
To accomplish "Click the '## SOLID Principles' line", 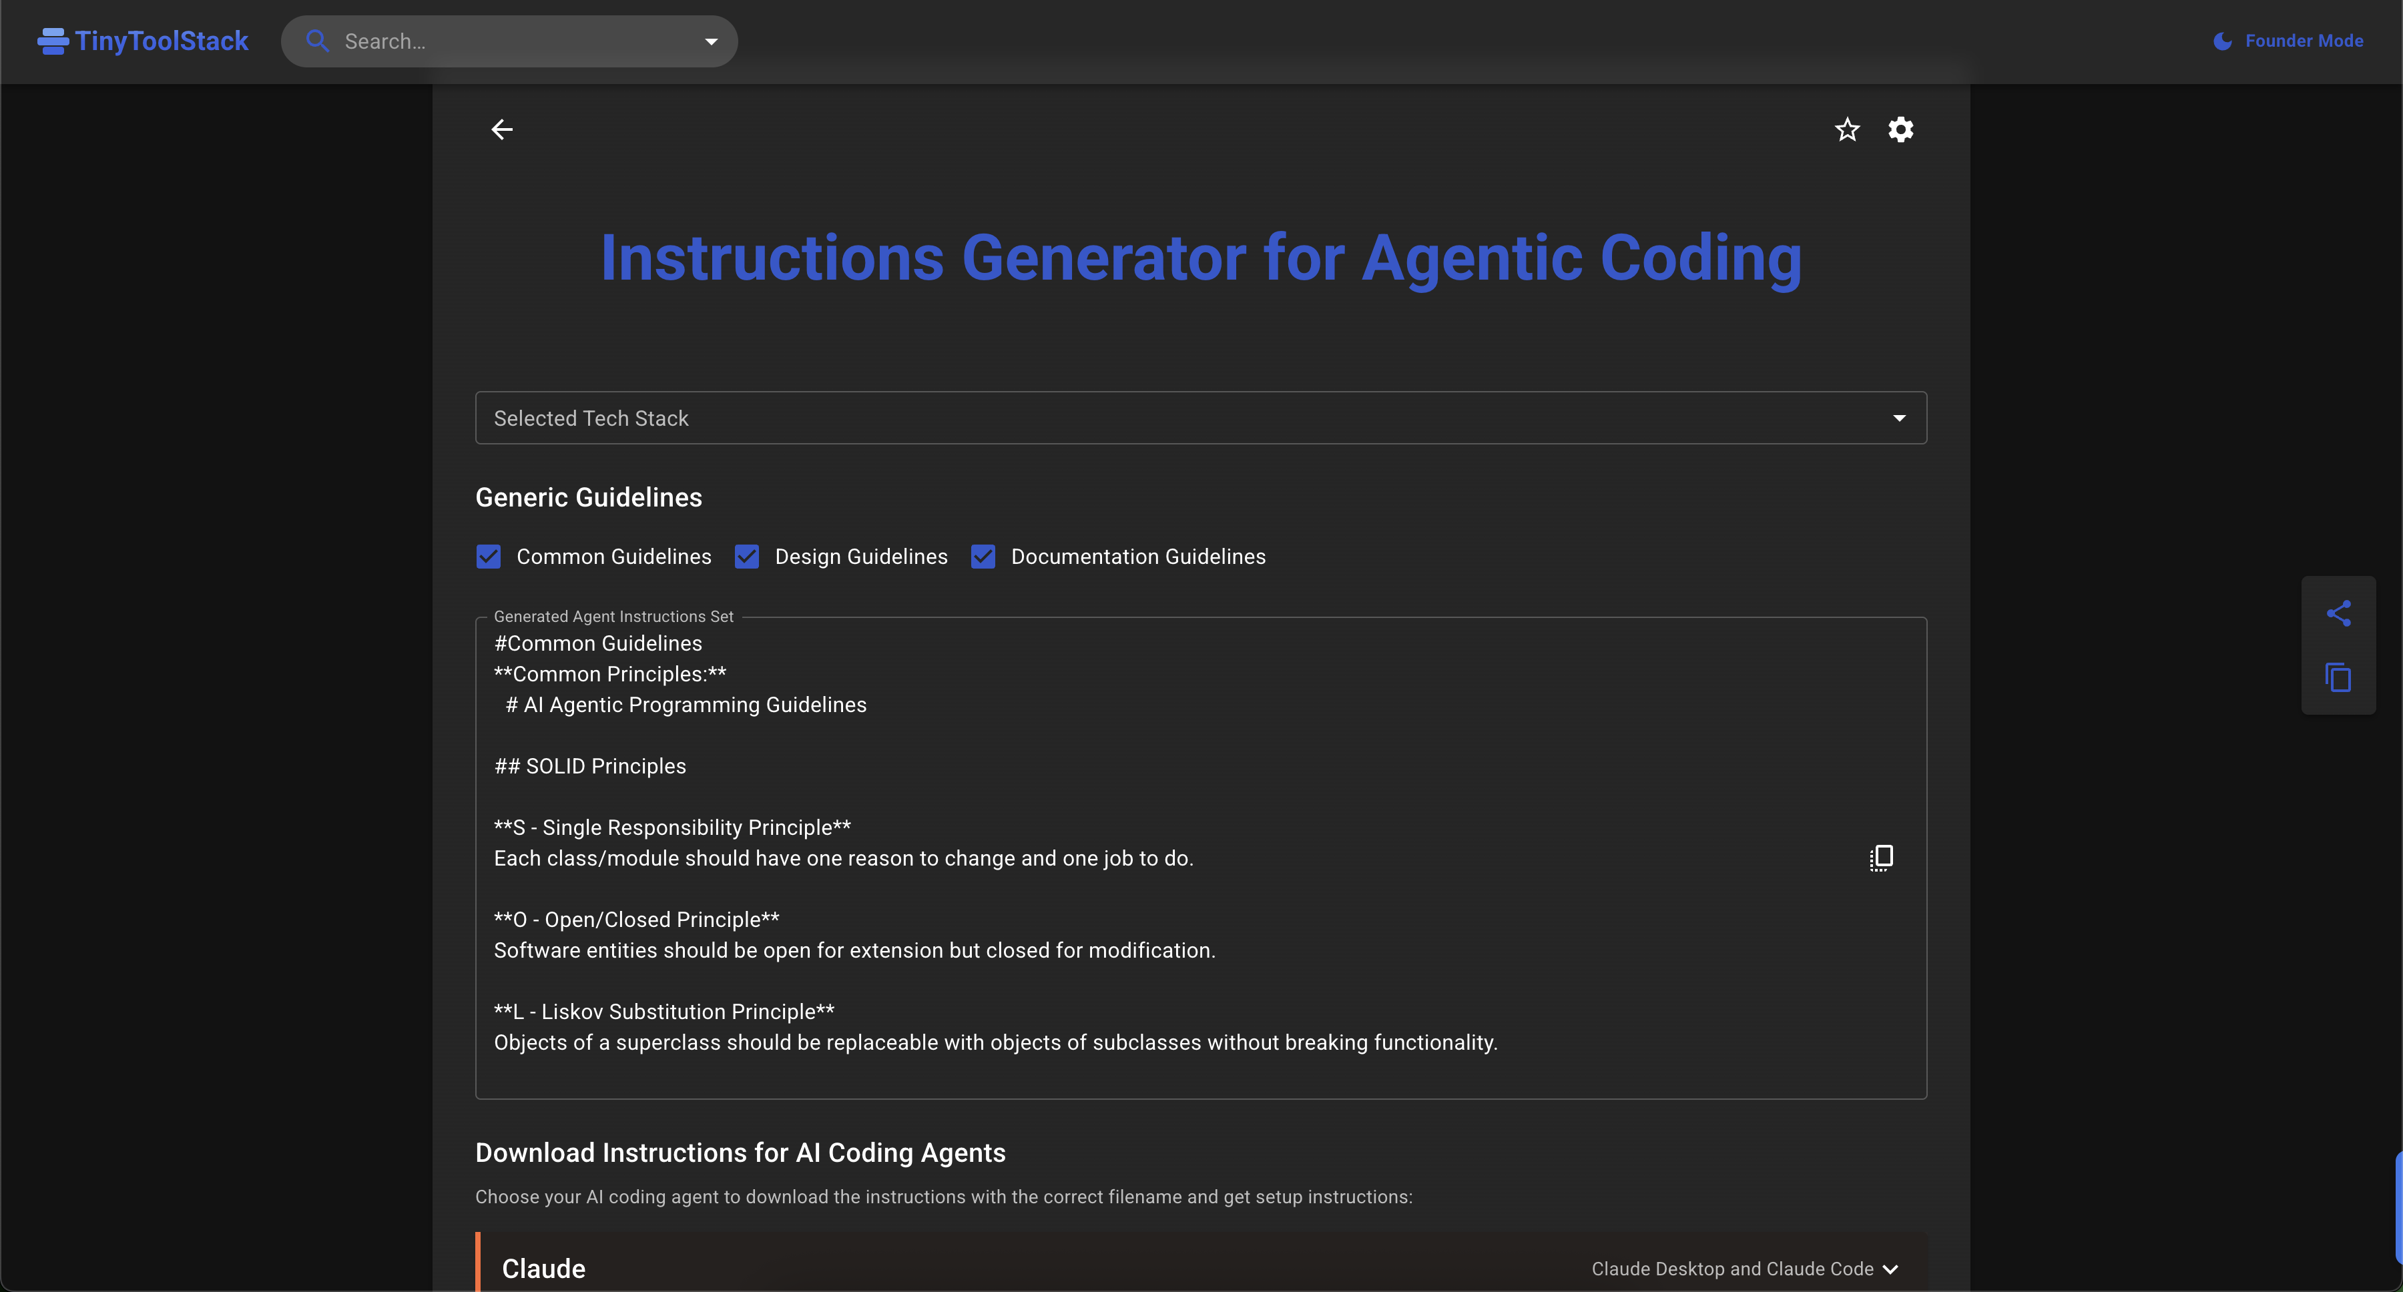I will tap(589, 766).
